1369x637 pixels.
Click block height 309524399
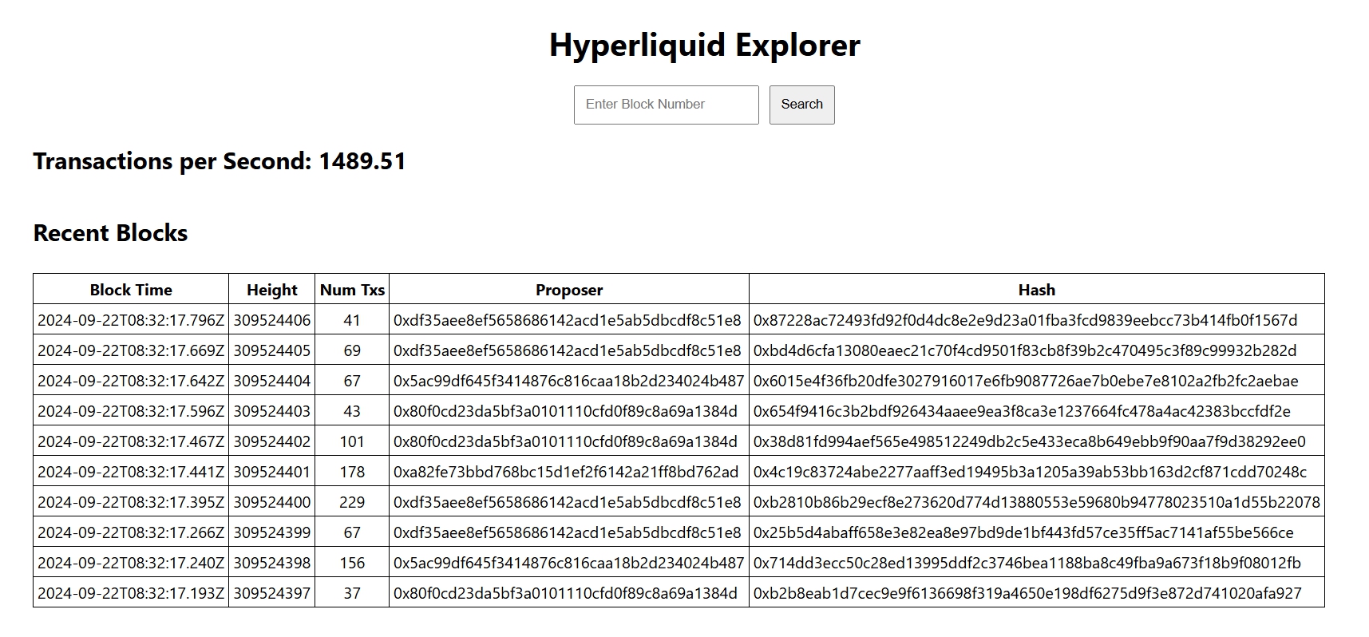272,532
